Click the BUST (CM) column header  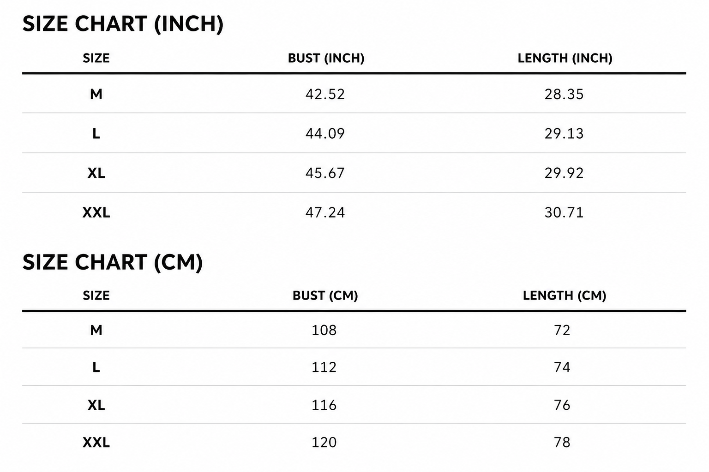325,295
